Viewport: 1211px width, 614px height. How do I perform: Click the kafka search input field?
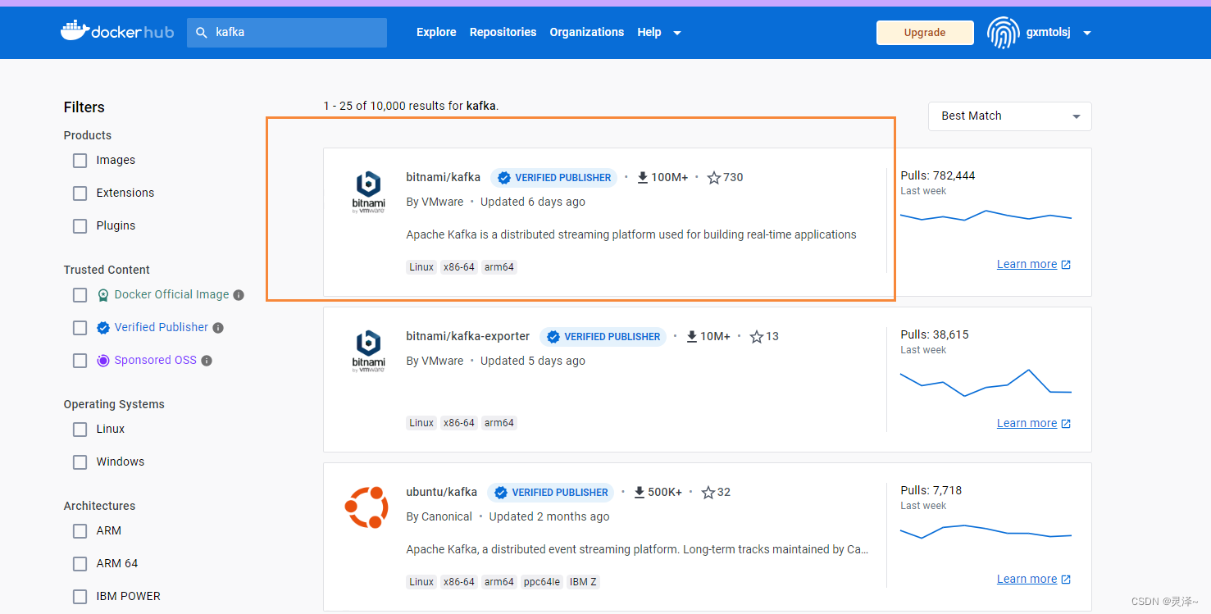pos(287,33)
